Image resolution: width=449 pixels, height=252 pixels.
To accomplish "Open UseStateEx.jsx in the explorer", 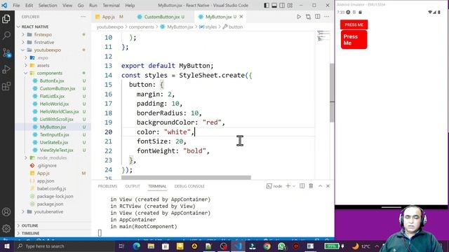I will tap(53, 142).
